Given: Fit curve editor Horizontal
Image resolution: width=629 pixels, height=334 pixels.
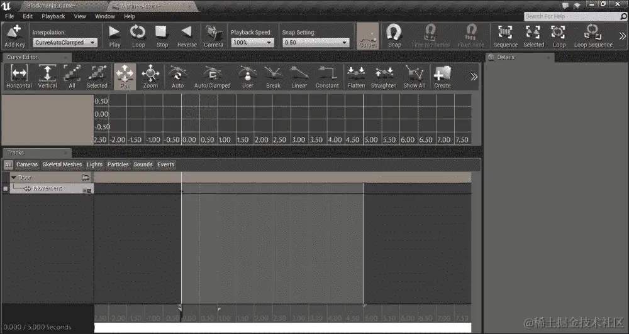Looking at the screenshot, I should coord(19,77).
